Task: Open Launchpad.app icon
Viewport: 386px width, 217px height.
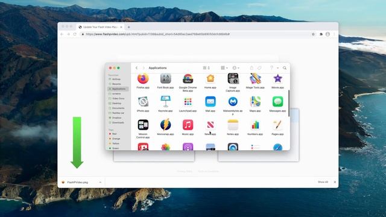Action: 188,102
